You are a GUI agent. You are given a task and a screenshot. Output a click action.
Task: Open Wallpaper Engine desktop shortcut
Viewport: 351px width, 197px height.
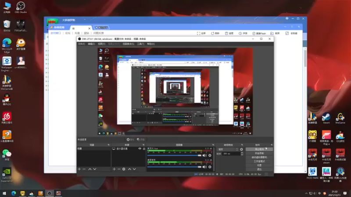point(7,64)
